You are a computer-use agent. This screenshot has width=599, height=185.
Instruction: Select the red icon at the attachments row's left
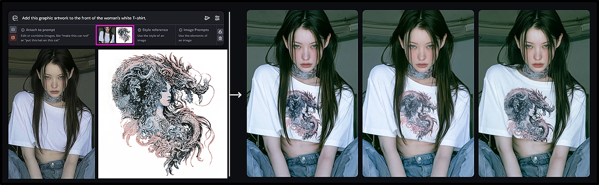click(x=13, y=37)
